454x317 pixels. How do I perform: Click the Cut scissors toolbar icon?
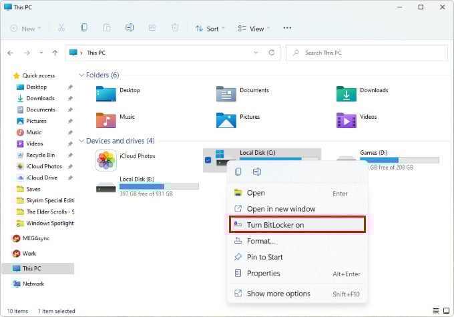coord(61,28)
